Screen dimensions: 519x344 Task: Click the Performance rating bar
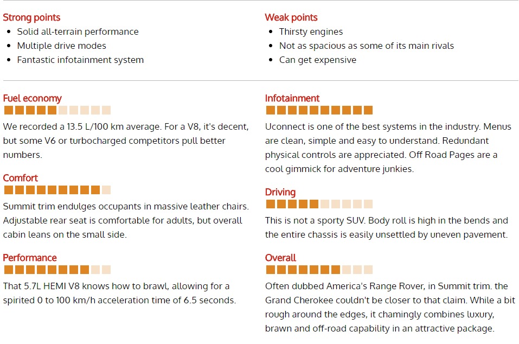(x=57, y=270)
